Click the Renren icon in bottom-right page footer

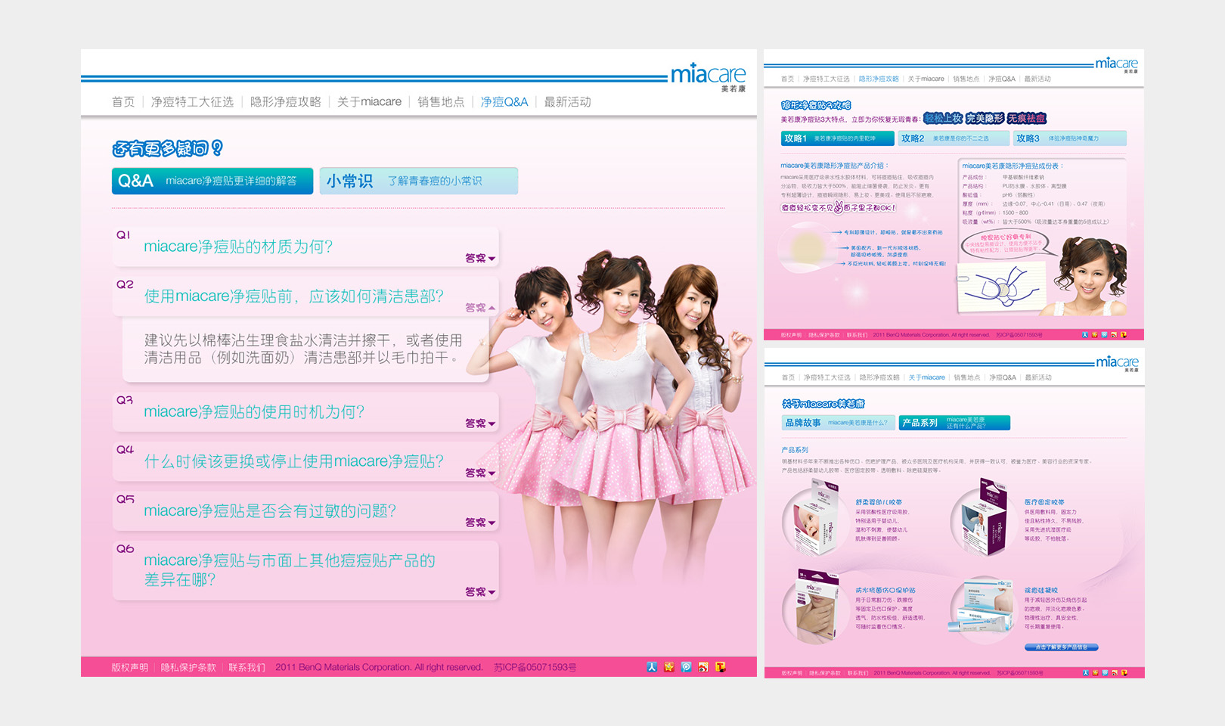coord(1086,672)
